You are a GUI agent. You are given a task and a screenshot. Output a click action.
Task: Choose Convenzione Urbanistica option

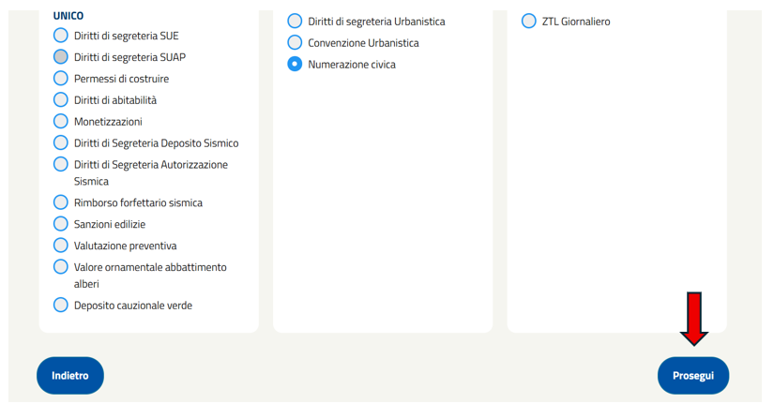coord(295,43)
